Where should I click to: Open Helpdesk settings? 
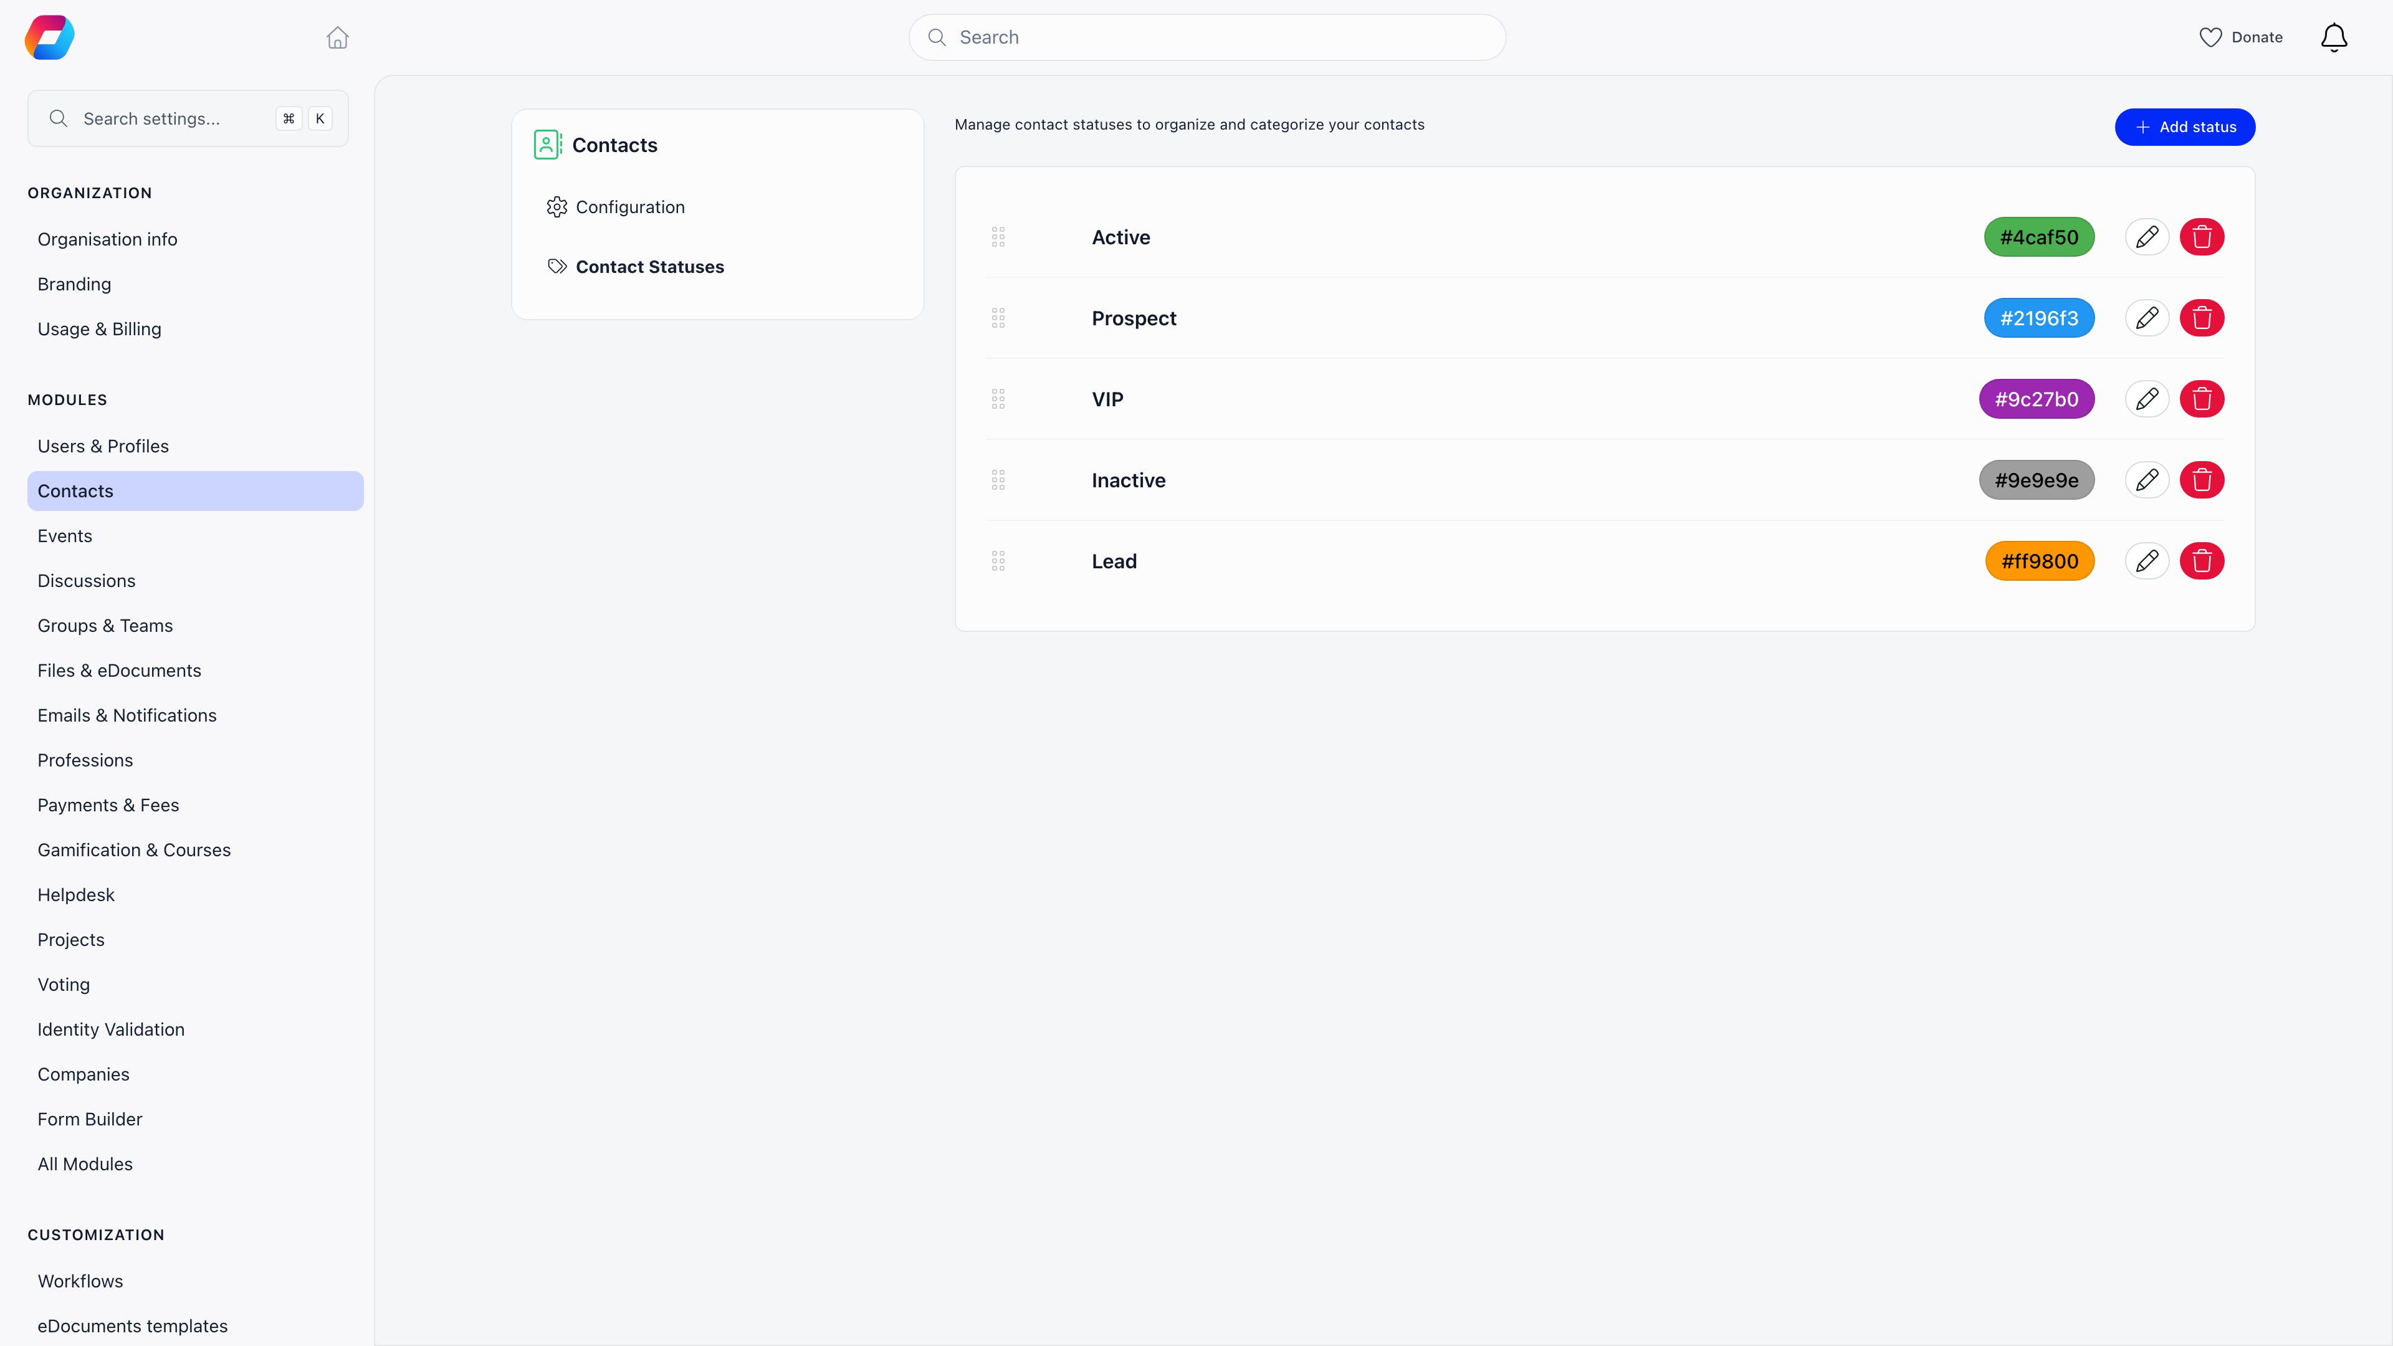pyautogui.click(x=76, y=895)
